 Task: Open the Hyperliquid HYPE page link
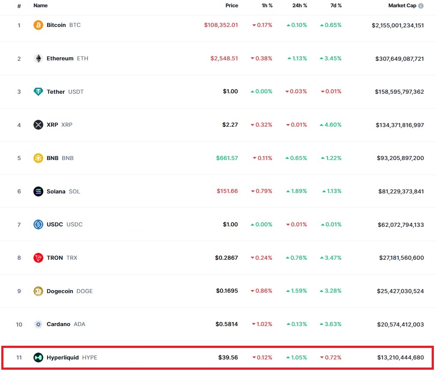point(72,357)
